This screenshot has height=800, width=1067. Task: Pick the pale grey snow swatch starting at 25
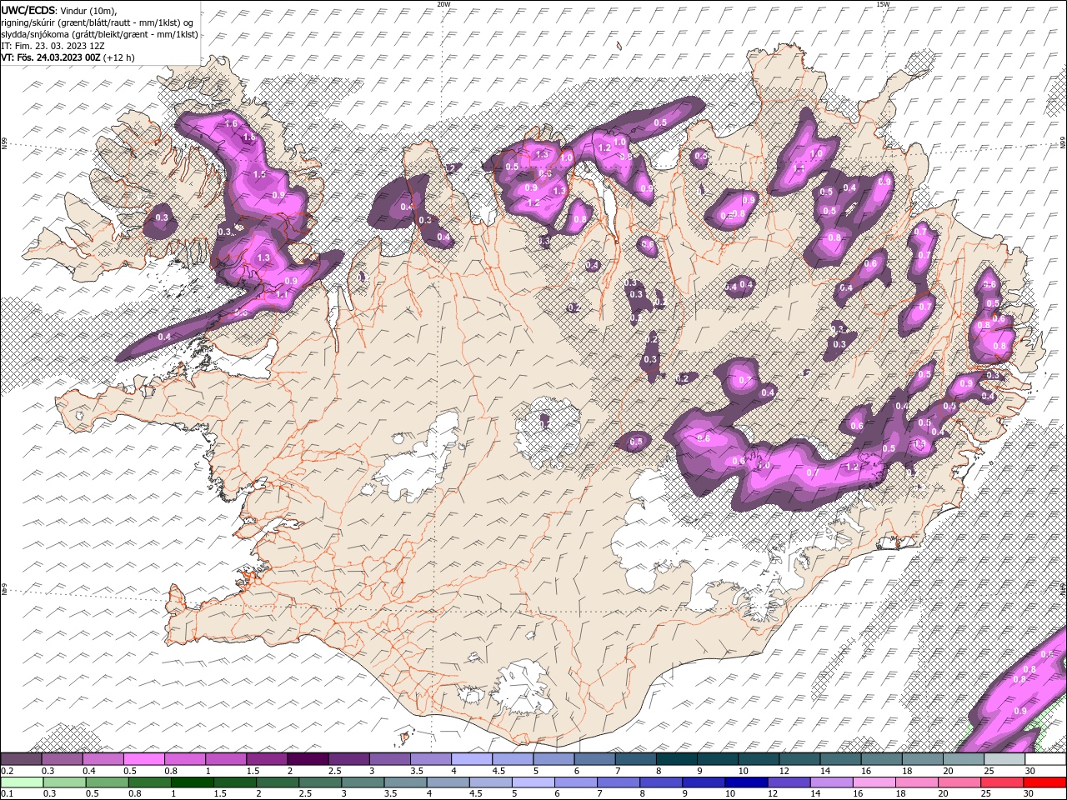(x=1004, y=759)
